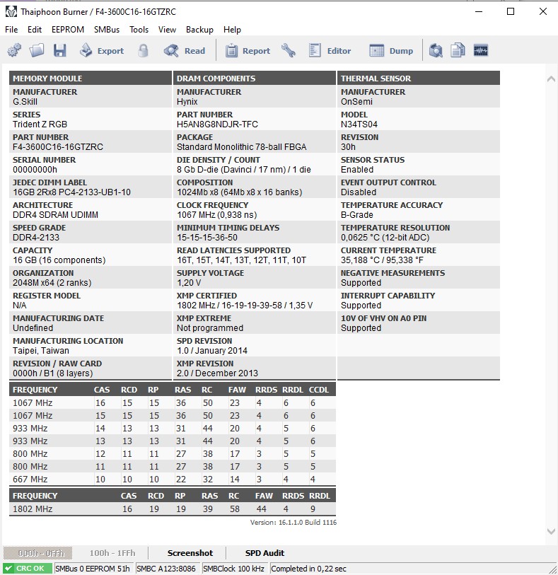Maximize the Thaiphoon Burner window

point(511,12)
